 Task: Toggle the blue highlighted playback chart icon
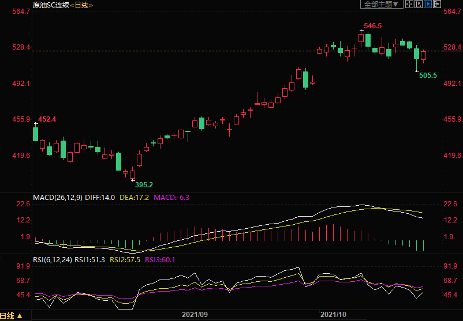click(428, 5)
